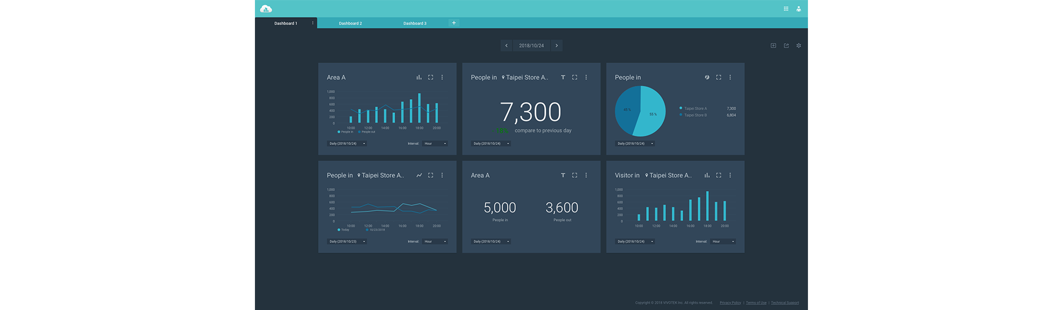Click the add widget icon

[x=773, y=45]
